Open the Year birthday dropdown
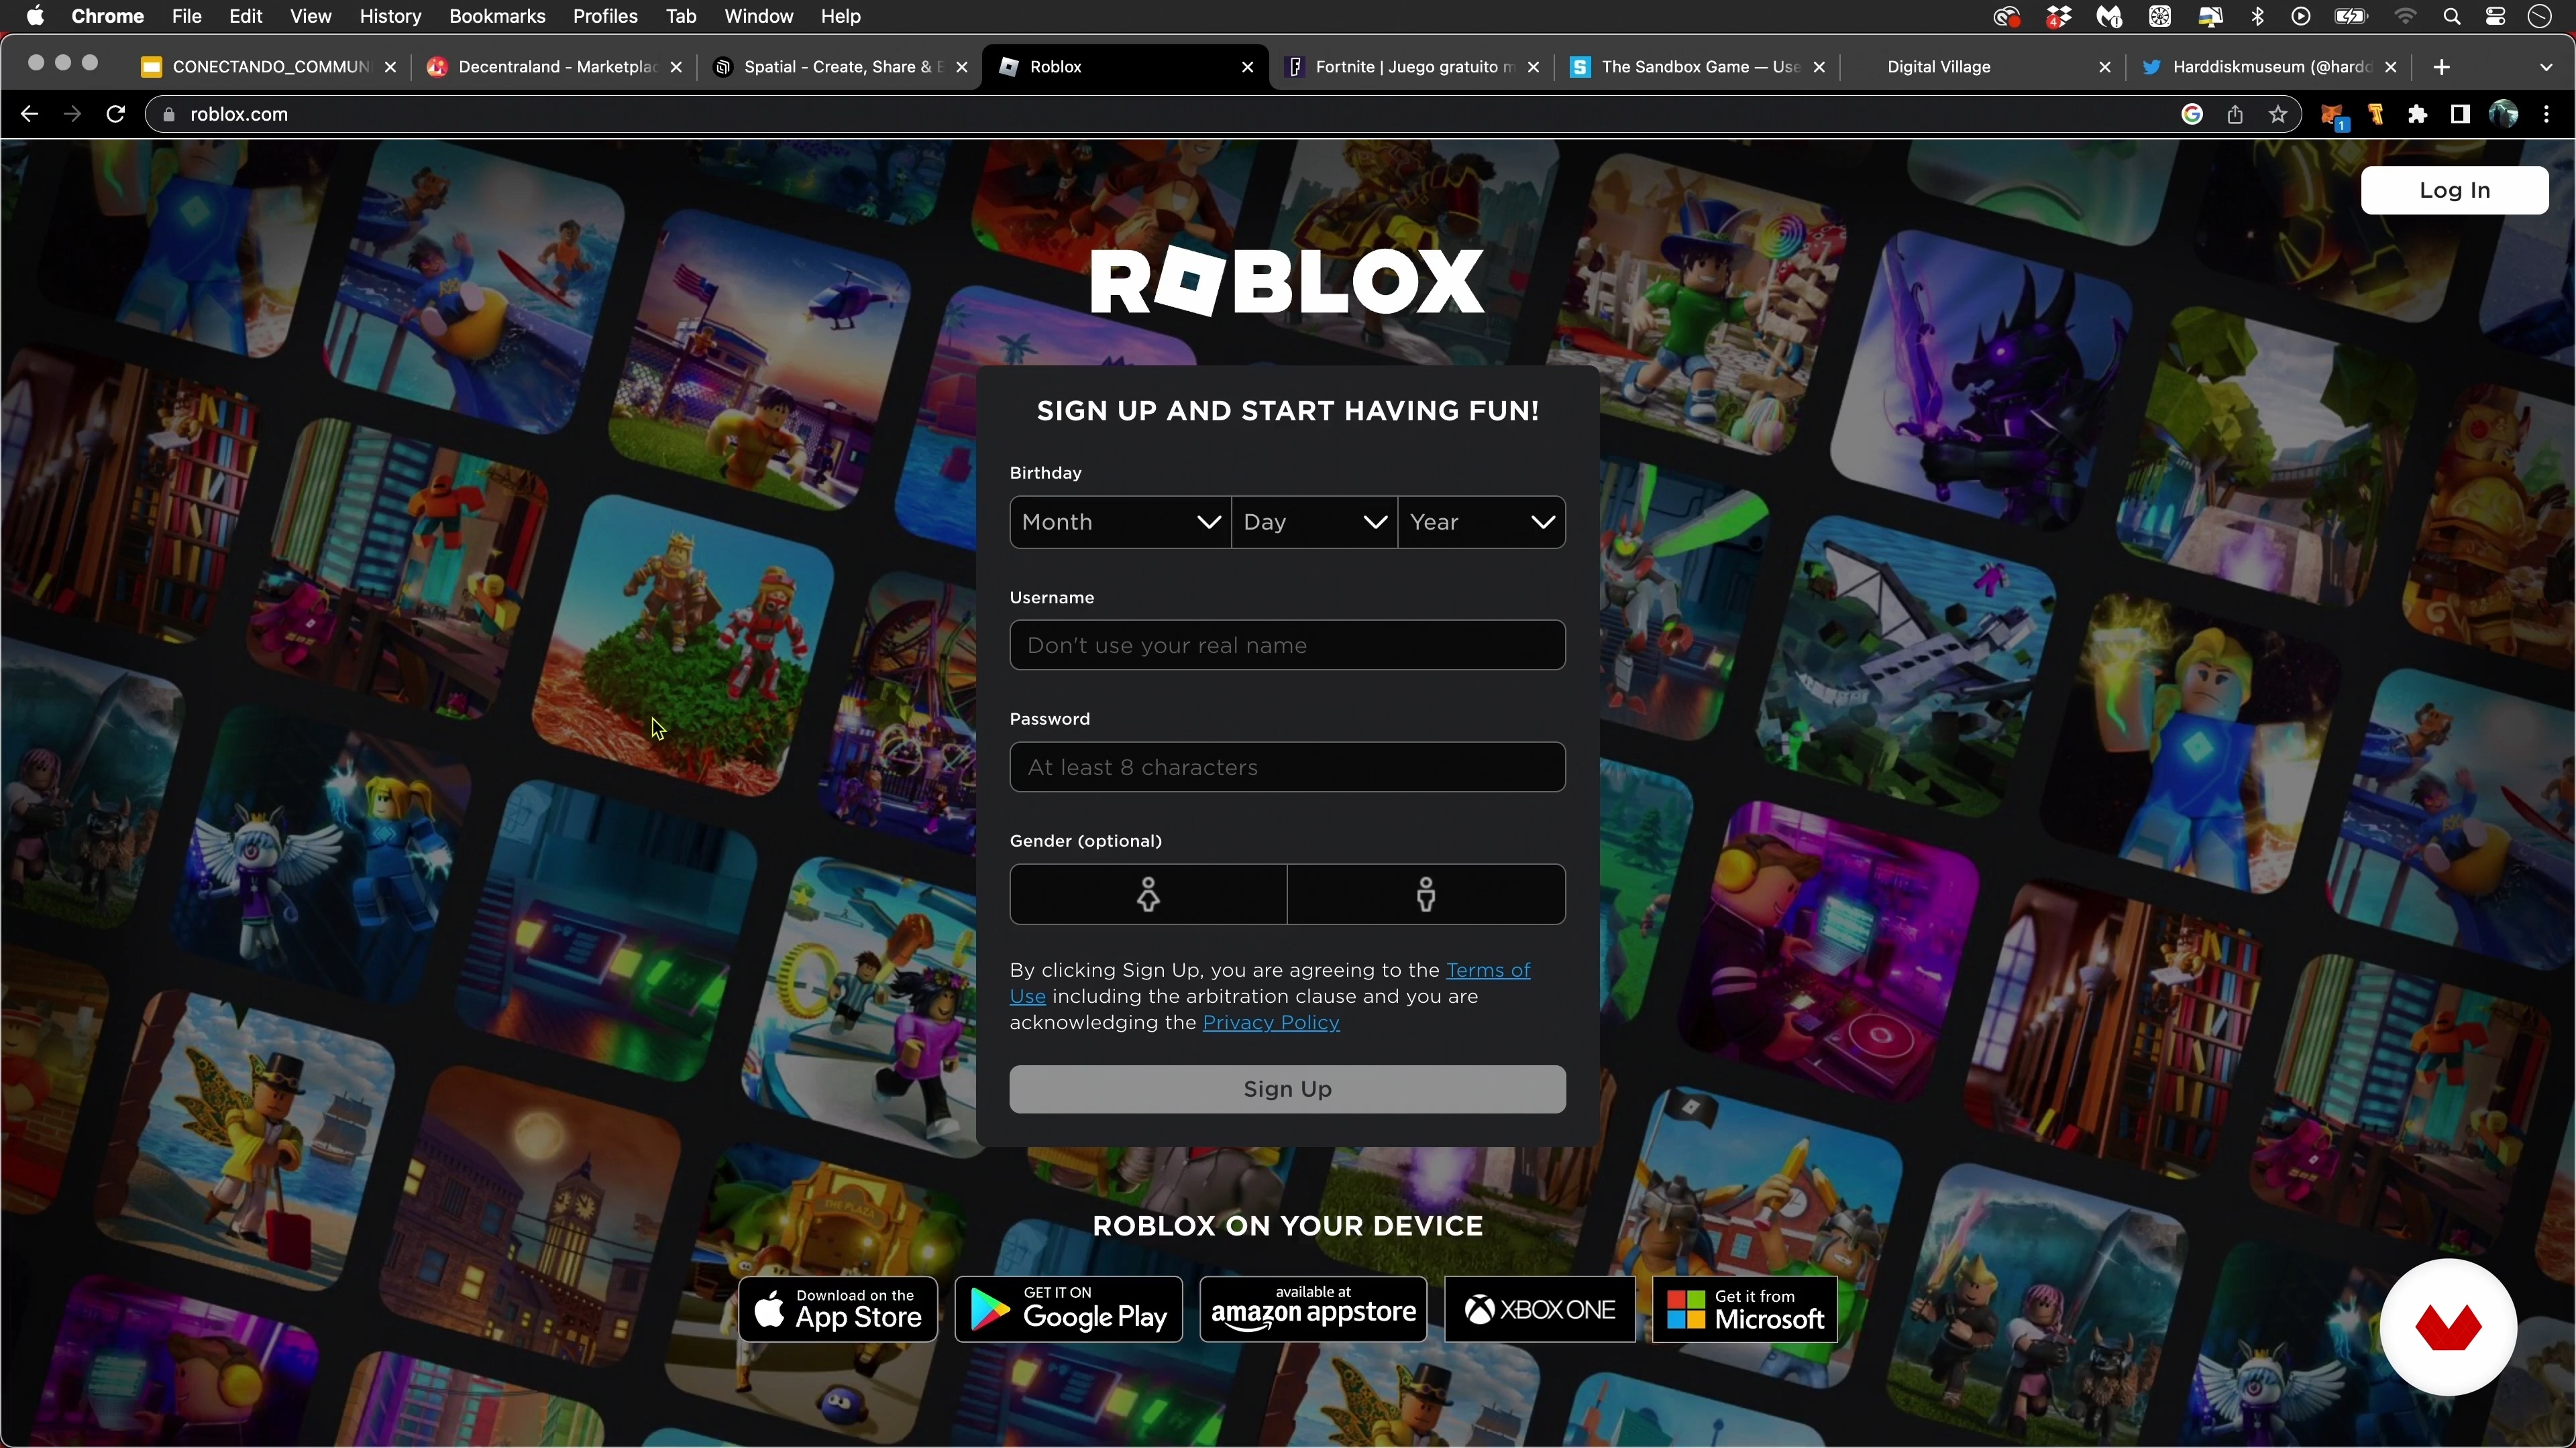This screenshot has width=2576, height=1448. coord(1481,522)
